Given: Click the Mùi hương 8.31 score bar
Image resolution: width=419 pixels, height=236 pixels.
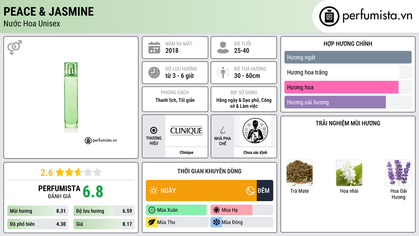Looking at the screenshot, I should pos(38,211).
